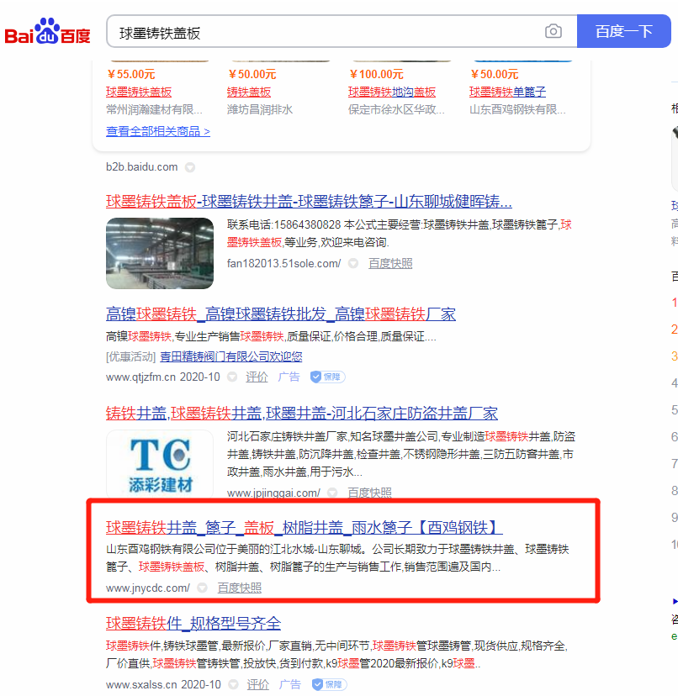Image resolution: width=678 pixels, height=696 pixels.
Task: Open product link 球墨铸铁单篦子
Action: (x=507, y=92)
